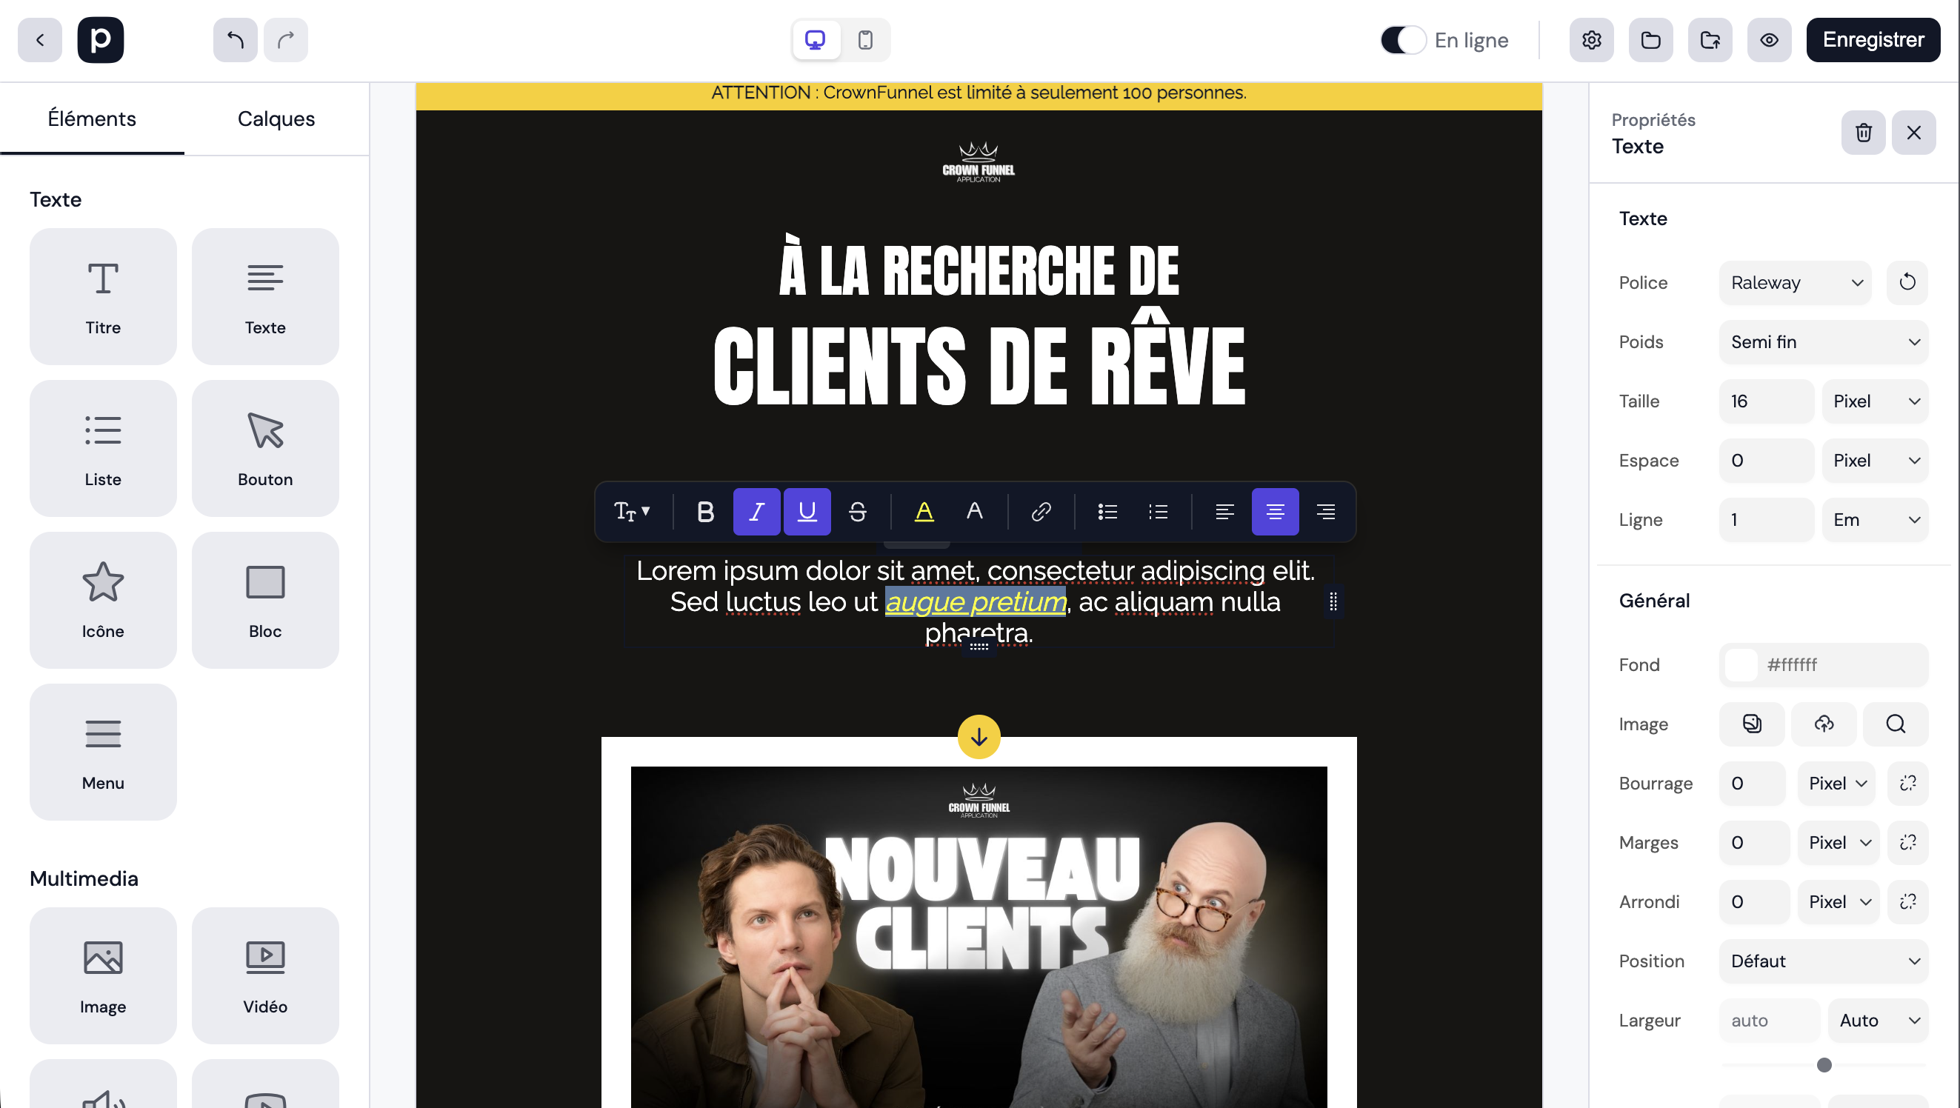Select the Éléments tab
Viewport: 1960px width, 1108px height.
pyautogui.click(x=91, y=119)
